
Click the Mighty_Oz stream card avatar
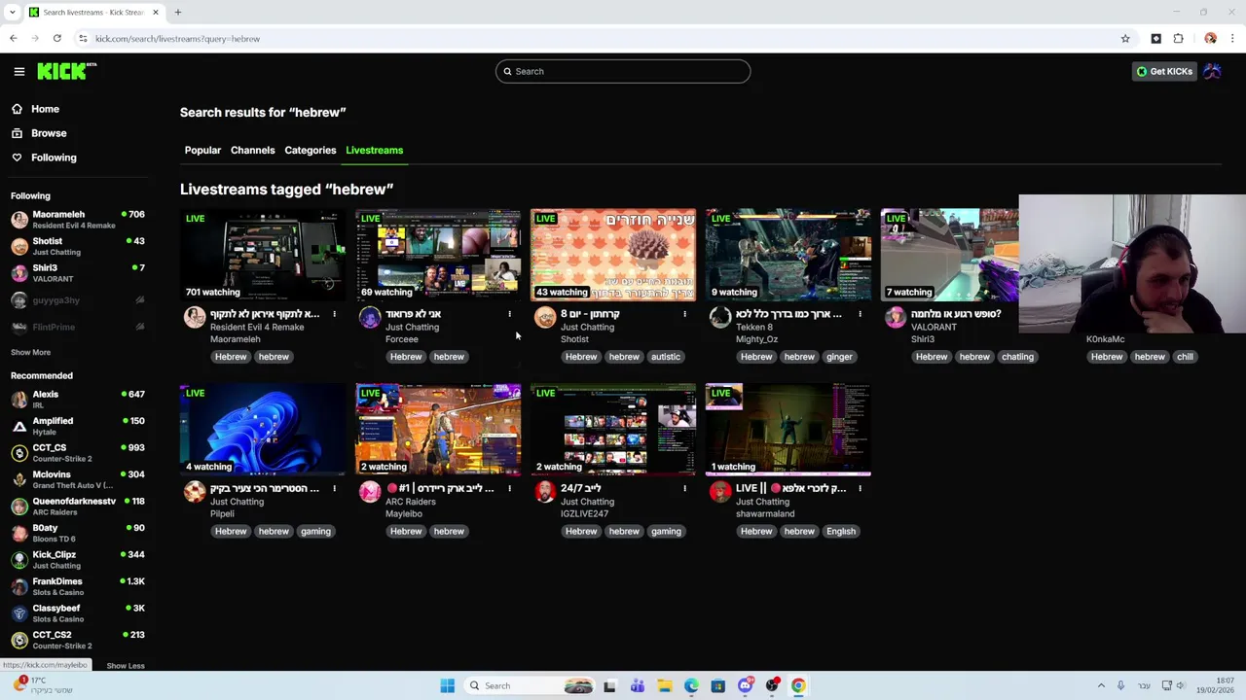coord(720,317)
